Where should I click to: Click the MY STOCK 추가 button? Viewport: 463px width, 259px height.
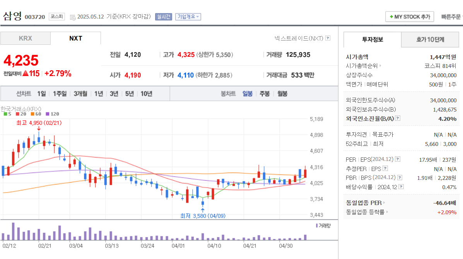tap(410, 16)
